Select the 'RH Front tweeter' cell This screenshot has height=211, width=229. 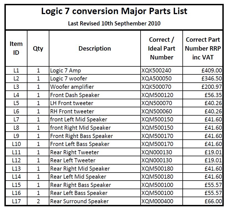(95, 111)
